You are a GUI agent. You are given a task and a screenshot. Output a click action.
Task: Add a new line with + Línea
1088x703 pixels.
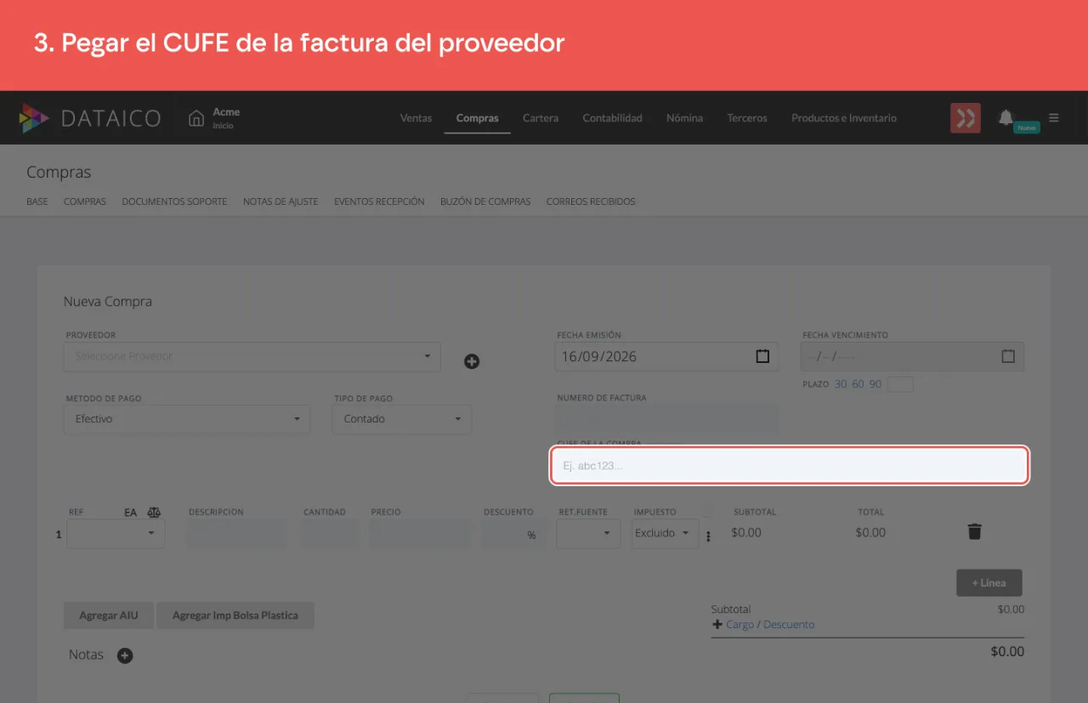coord(989,583)
